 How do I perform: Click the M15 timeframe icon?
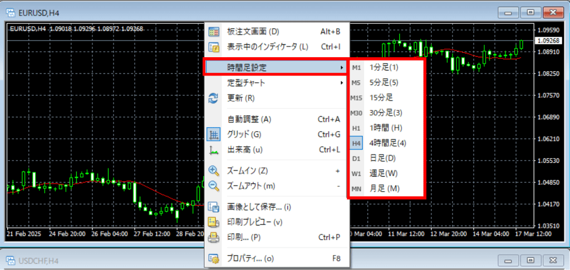(x=357, y=98)
